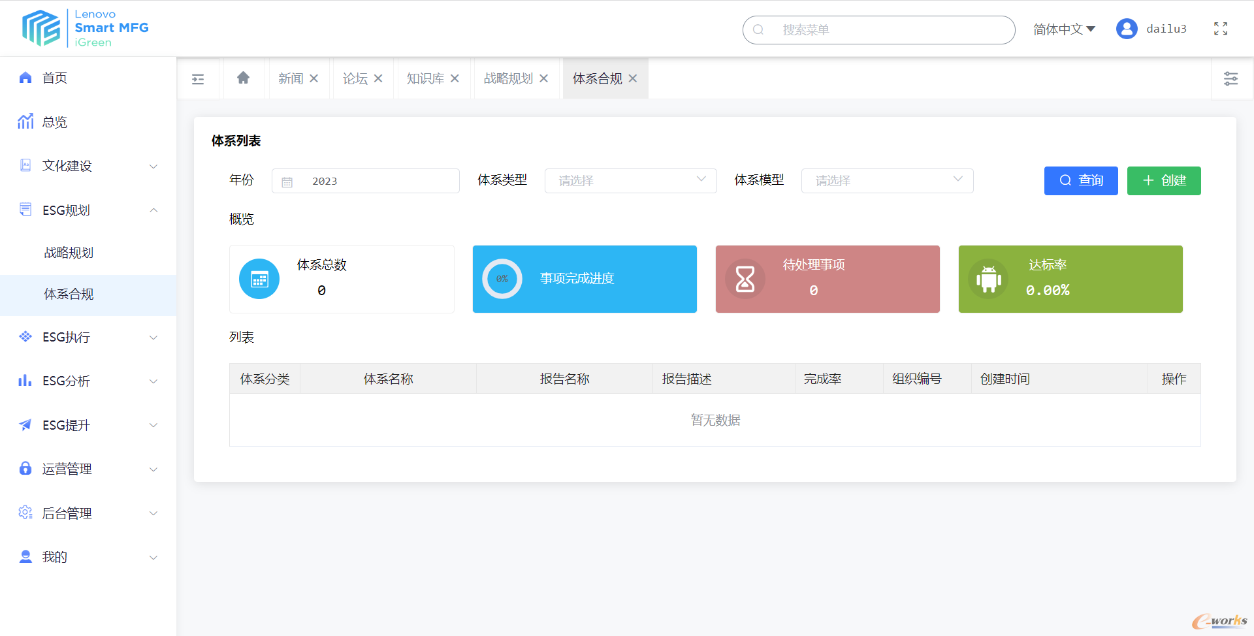Expand the ESG分析 menu chevron
The image size is (1254, 636).
tap(153, 381)
